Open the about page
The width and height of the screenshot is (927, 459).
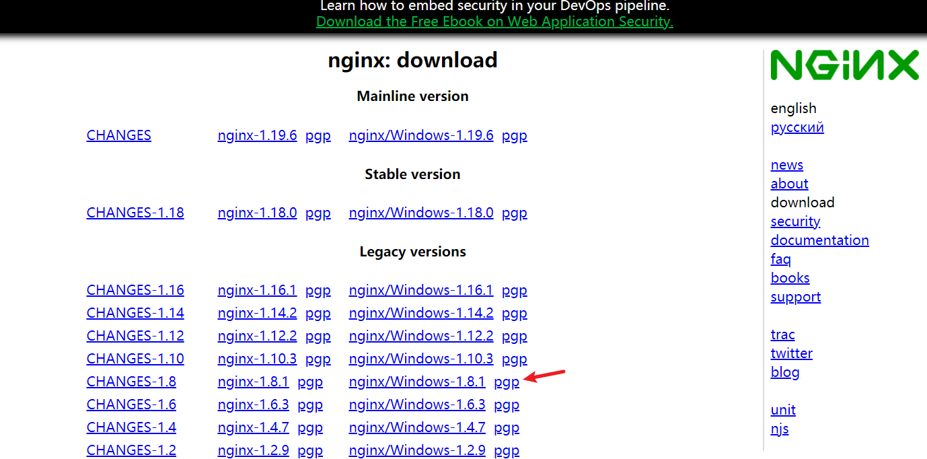point(790,184)
